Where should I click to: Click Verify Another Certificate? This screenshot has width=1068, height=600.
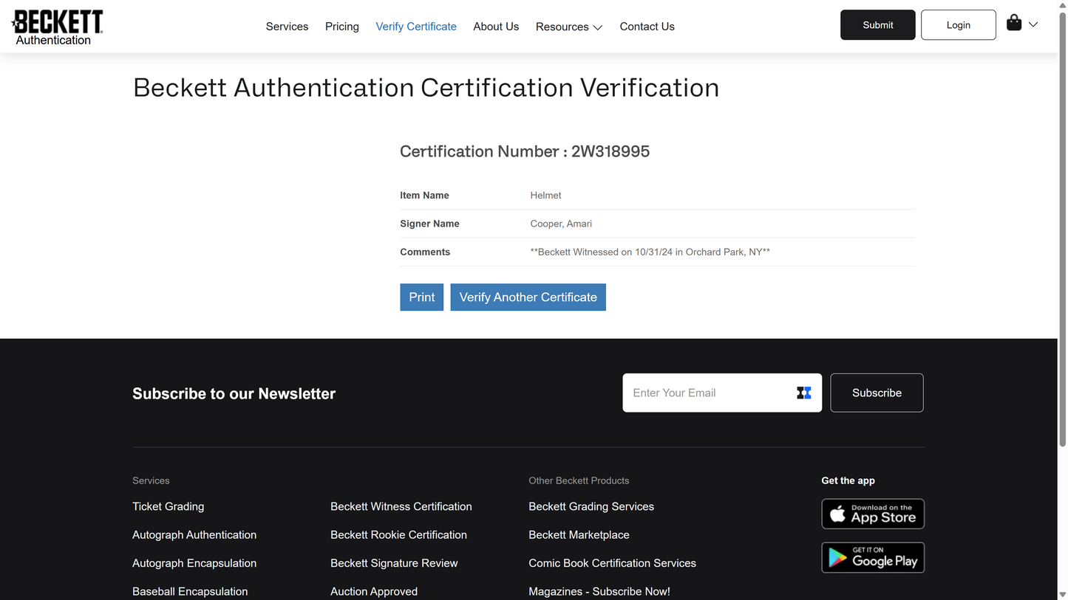pyautogui.click(x=528, y=297)
